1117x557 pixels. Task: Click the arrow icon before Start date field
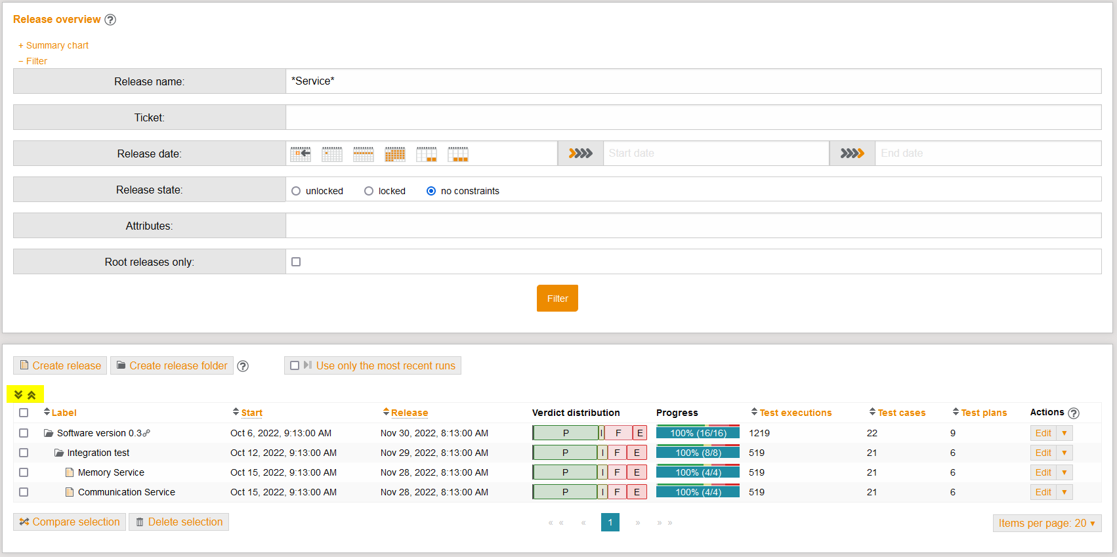coord(580,154)
